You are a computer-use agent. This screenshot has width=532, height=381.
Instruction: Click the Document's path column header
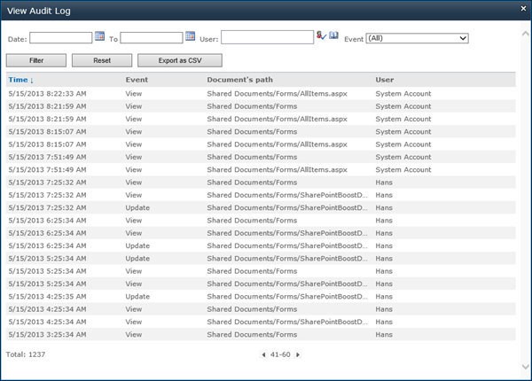coord(240,80)
